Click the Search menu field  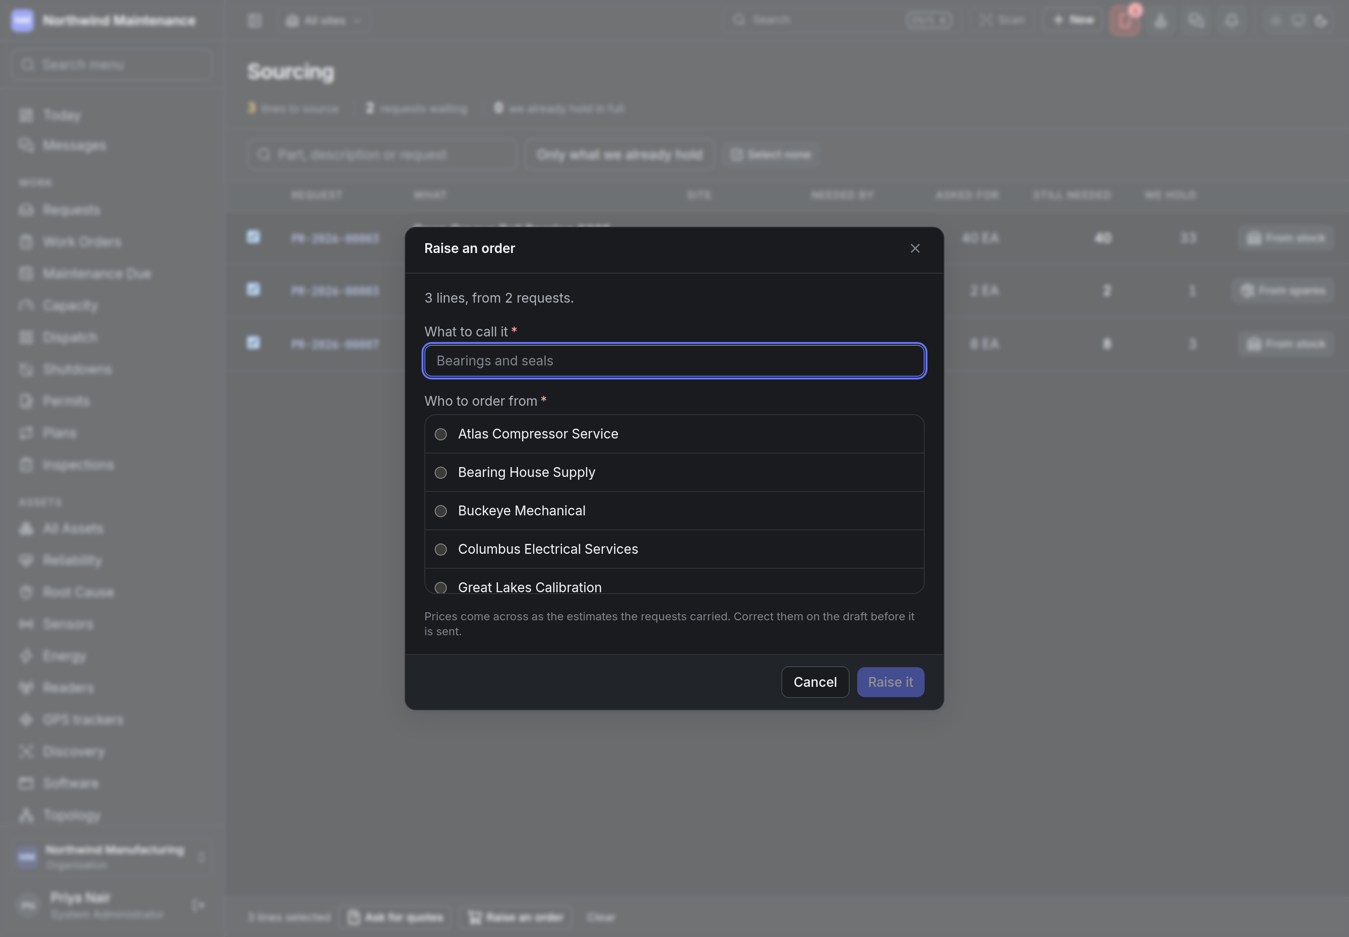(x=111, y=65)
